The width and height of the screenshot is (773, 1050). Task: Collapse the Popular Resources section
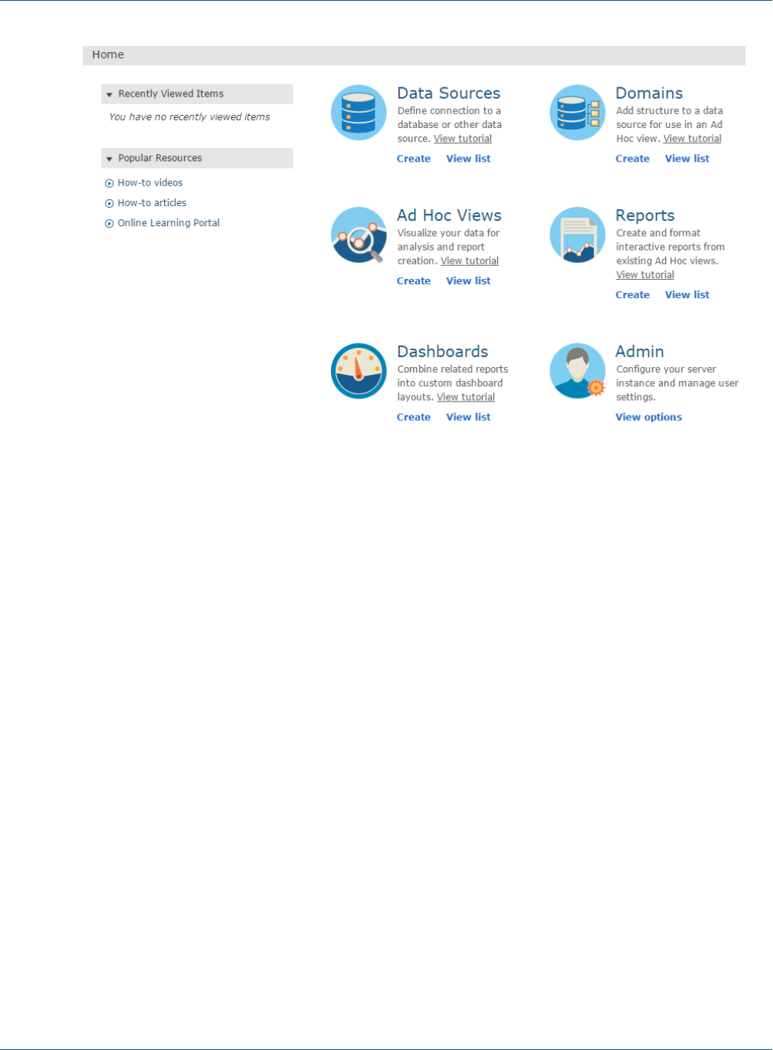point(110,159)
